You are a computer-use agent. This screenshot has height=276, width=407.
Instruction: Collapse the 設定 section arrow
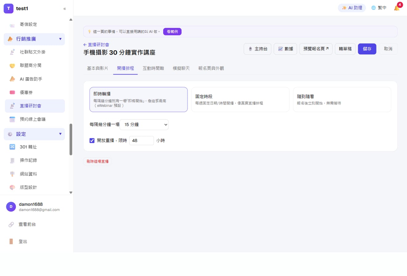(x=60, y=134)
